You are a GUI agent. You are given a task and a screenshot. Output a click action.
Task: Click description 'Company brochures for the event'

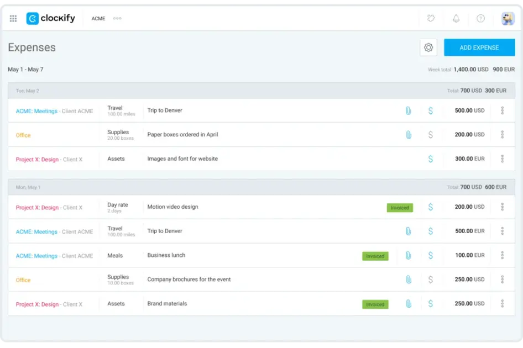pyautogui.click(x=189, y=280)
